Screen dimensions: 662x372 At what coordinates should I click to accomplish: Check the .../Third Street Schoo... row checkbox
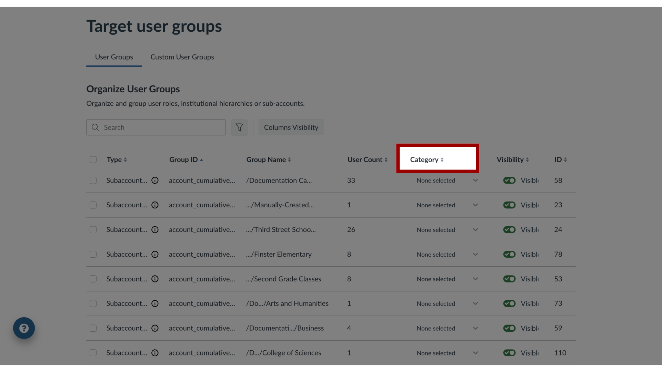pyautogui.click(x=93, y=230)
